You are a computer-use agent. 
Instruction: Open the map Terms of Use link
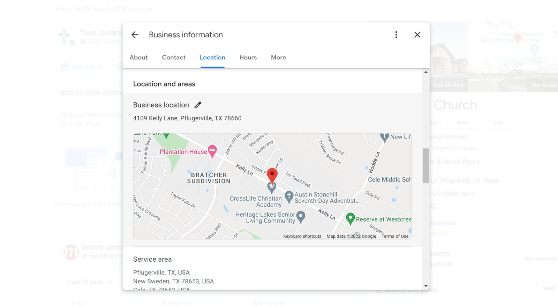[x=395, y=236]
